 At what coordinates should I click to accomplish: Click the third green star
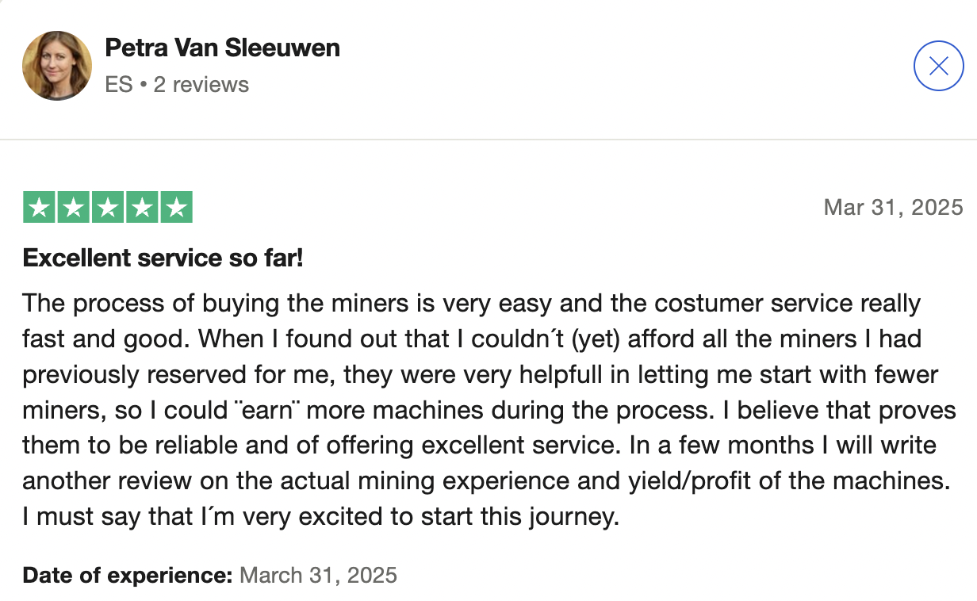pos(107,208)
